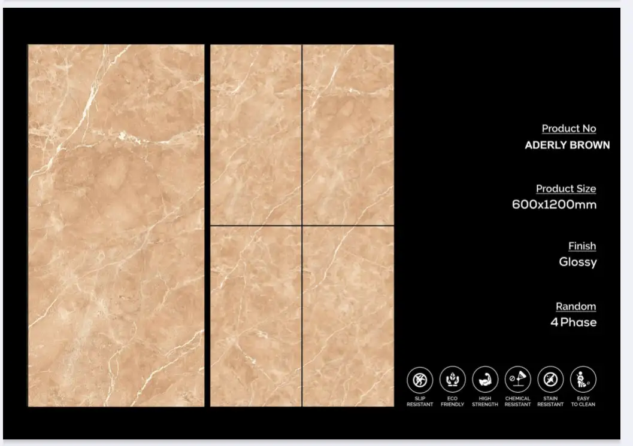Select the '600x1200mm' size value
Viewport: 633px width, 446px height.
click(555, 204)
